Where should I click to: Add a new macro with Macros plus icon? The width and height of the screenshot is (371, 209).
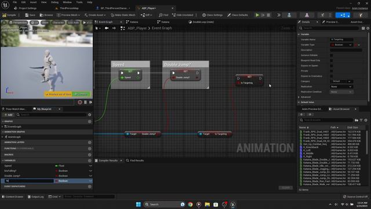pos(90,155)
